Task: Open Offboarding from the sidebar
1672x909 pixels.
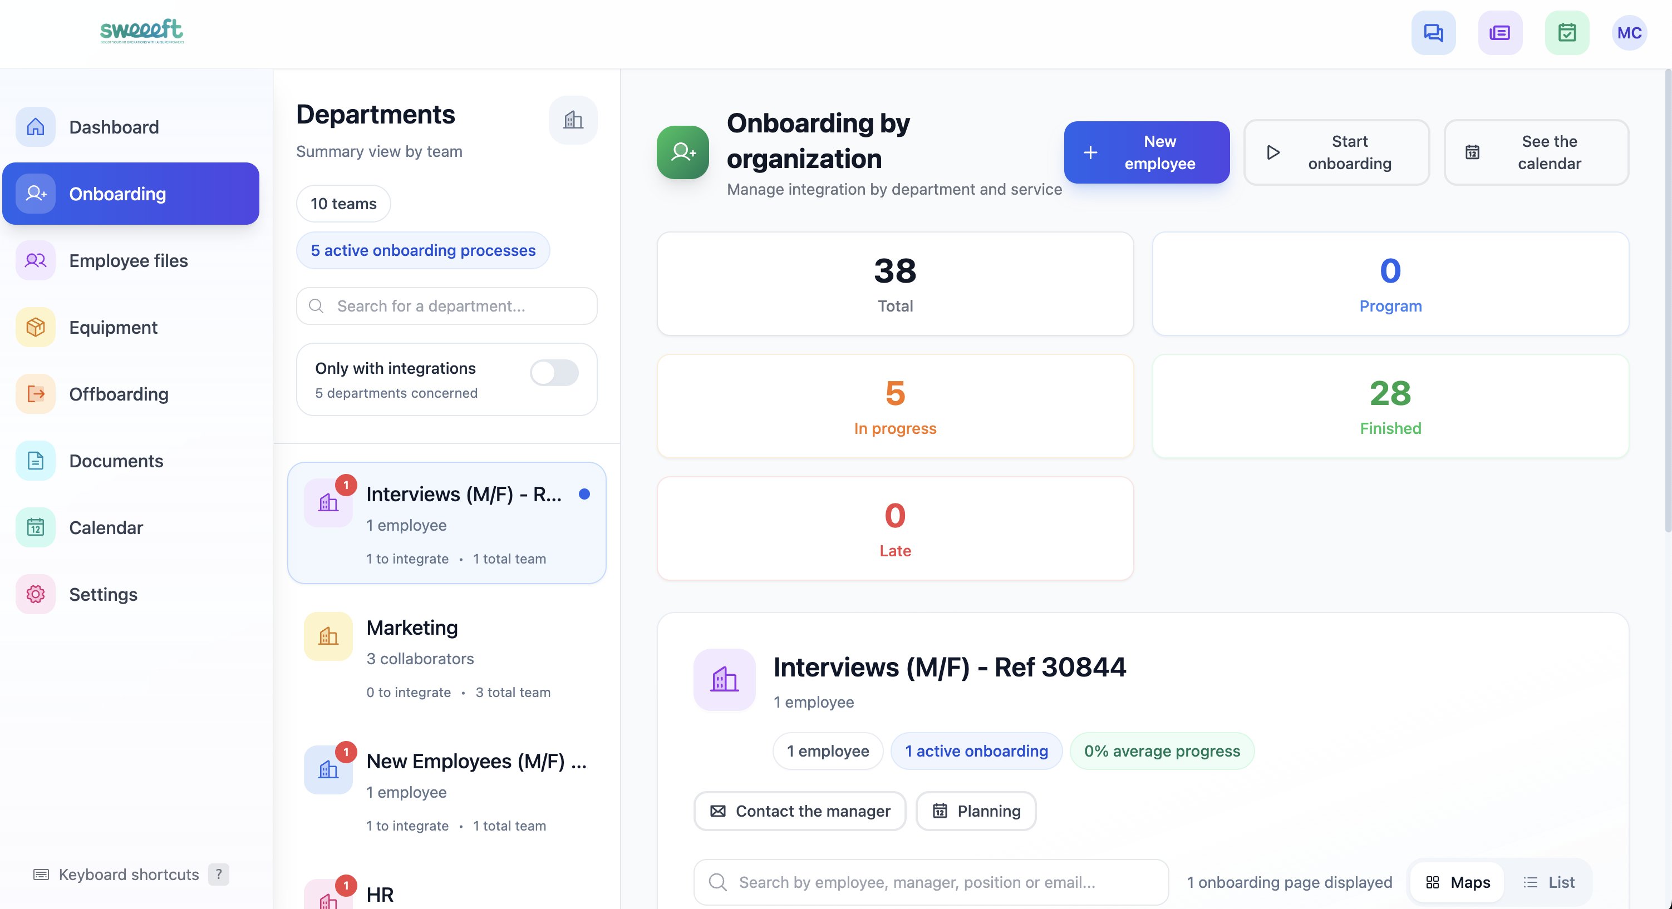Action: 119,394
